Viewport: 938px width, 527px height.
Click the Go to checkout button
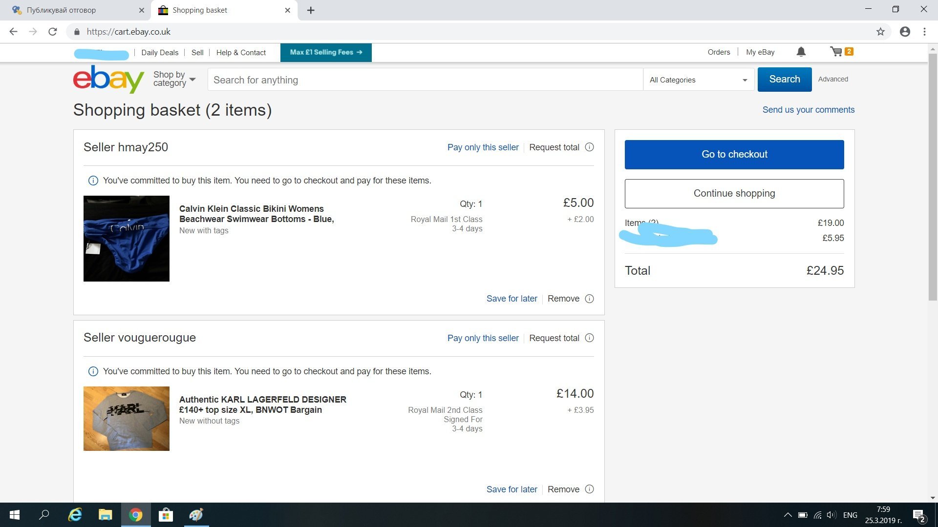coord(734,155)
